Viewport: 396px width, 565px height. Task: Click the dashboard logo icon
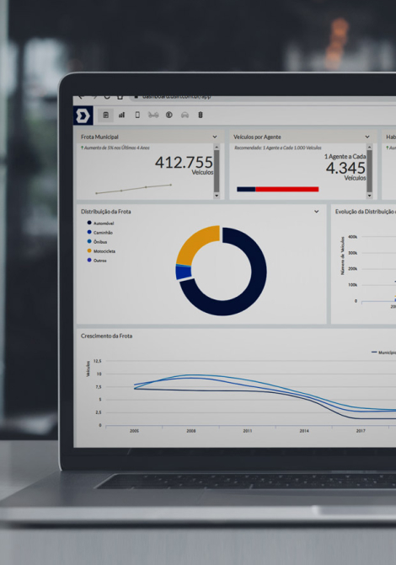(83, 116)
